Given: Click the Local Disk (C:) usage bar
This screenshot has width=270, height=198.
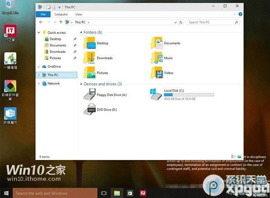Looking at the screenshot, I should click(189, 94).
